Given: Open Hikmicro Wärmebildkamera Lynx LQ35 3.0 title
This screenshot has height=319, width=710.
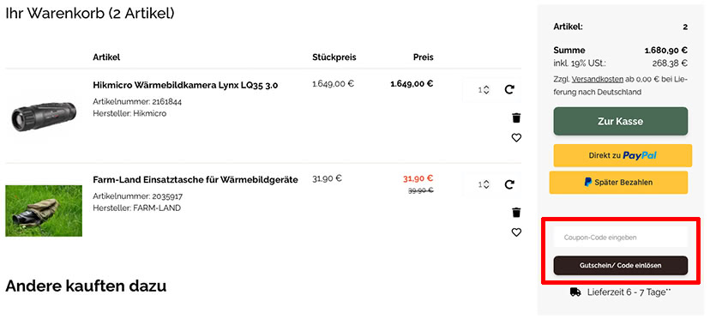Looking at the screenshot, I should pos(185,85).
